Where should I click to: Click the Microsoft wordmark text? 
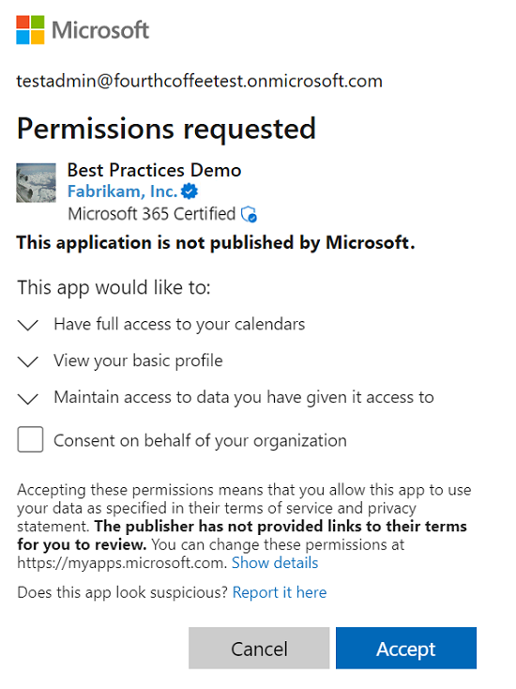(x=100, y=30)
